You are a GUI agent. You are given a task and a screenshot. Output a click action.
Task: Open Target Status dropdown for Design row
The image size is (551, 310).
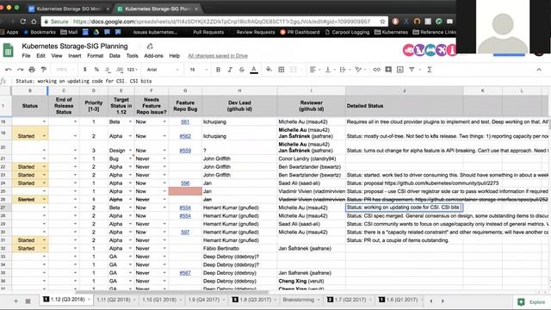[130, 151]
